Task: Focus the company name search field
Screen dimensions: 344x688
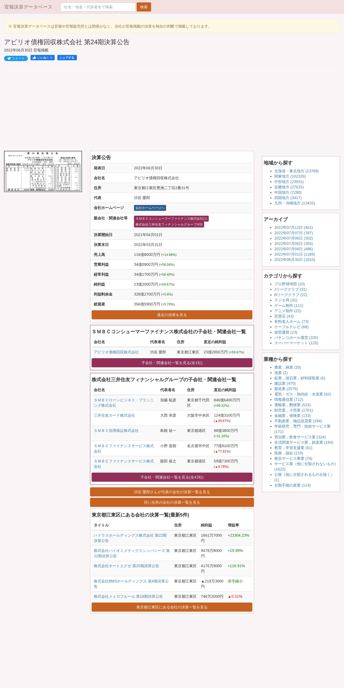Action: click(98, 7)
